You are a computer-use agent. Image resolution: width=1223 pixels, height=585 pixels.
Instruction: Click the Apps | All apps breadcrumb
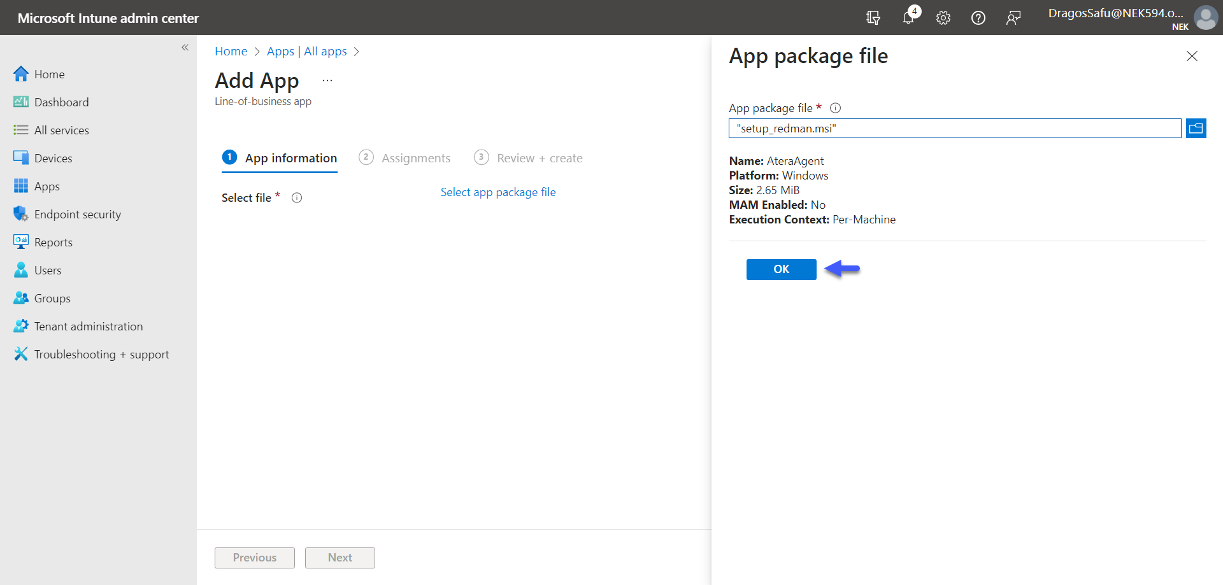point(306,52)
